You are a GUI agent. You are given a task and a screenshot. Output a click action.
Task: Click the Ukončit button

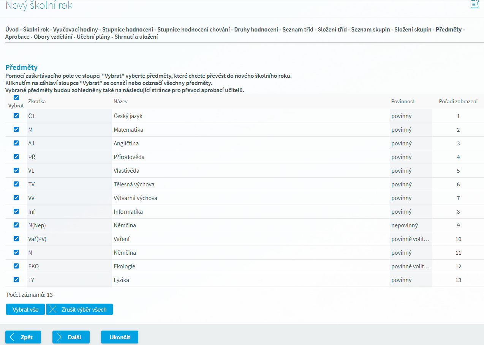click(x=120, y=337)
